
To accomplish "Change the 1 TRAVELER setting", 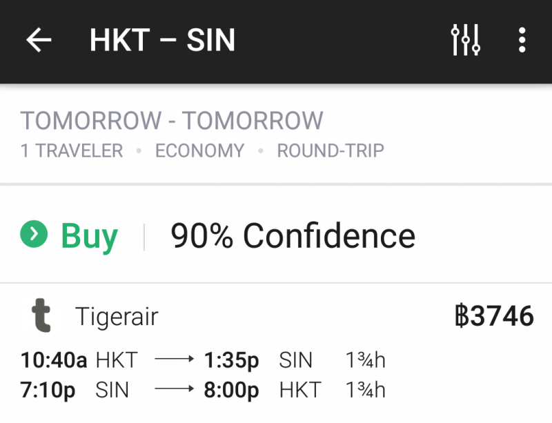I will (72, 150).
